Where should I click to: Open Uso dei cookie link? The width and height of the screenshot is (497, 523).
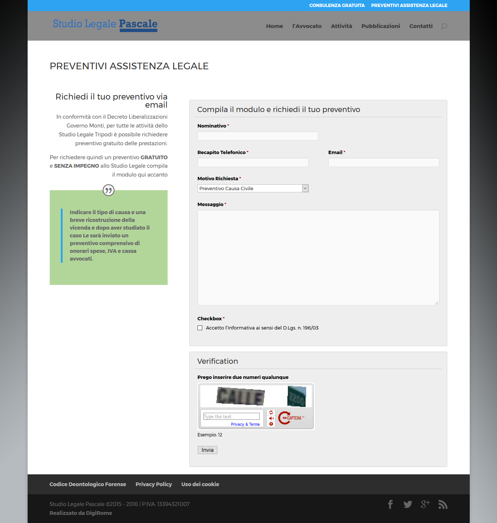coord(200,484)
